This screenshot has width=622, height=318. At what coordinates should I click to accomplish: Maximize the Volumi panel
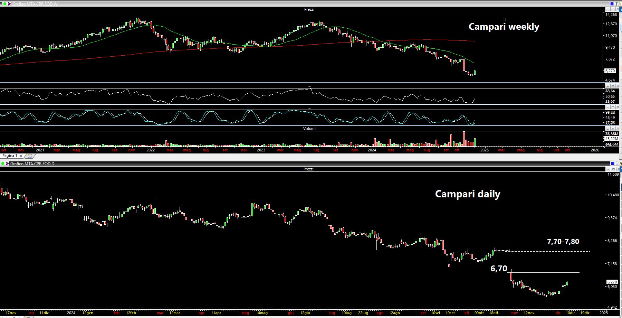pos(613,129)
